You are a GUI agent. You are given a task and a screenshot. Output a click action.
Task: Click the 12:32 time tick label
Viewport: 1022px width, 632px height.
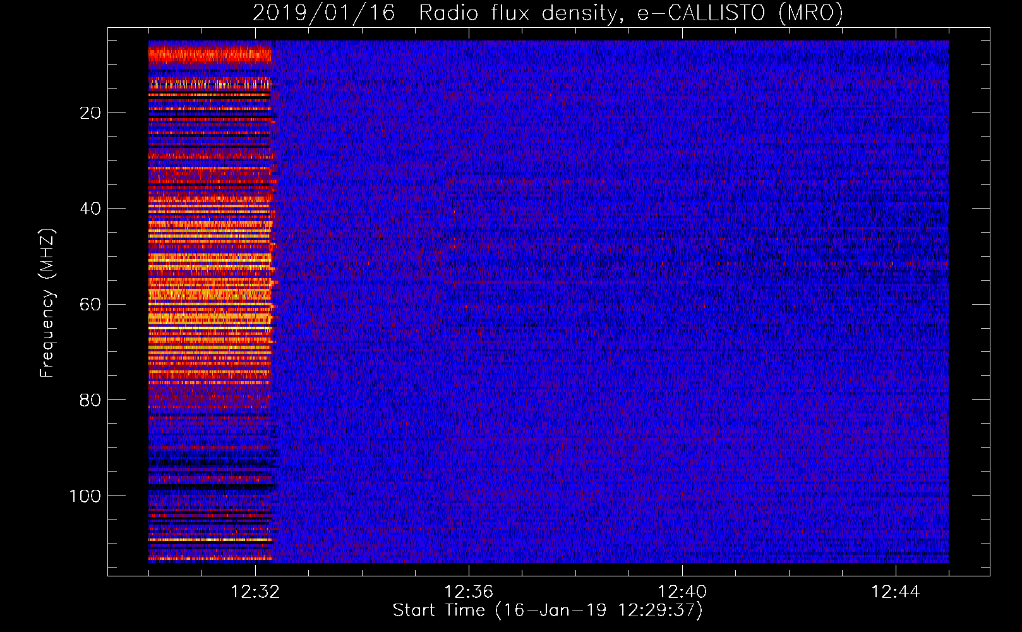point(255,592)
